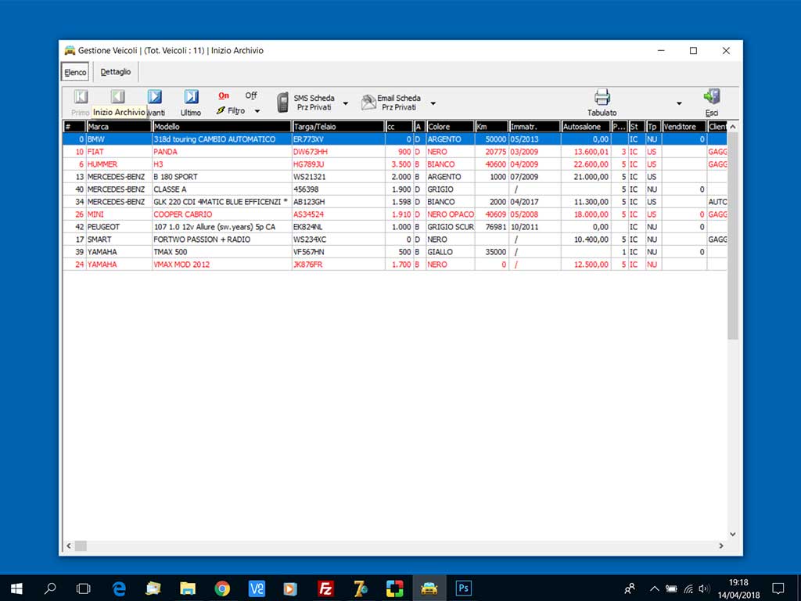
Task: Open the volume control in tray
Action: [x=704, y=588]
